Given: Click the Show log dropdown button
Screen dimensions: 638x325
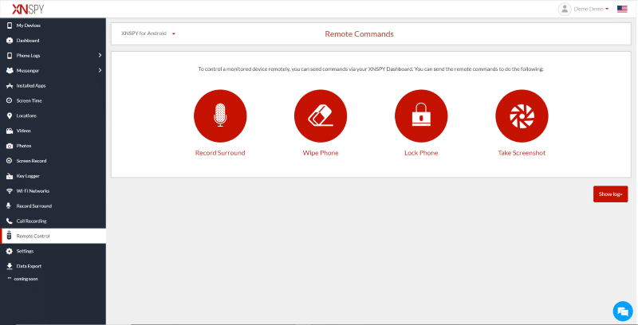Looking at the screenshot, I should 610,194.
